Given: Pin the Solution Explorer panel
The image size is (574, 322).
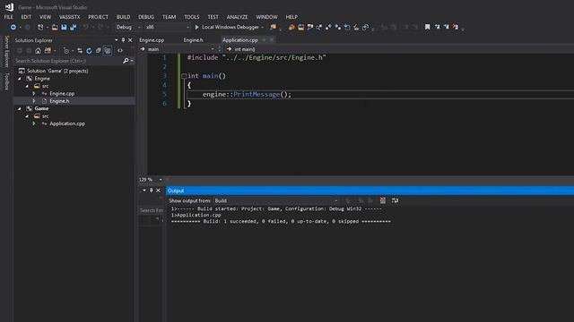Looking at the screenshot, I should coord(124,40).
